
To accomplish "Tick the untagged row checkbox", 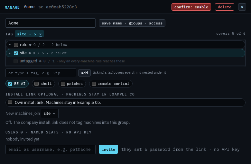I will [x=15, y=61].
